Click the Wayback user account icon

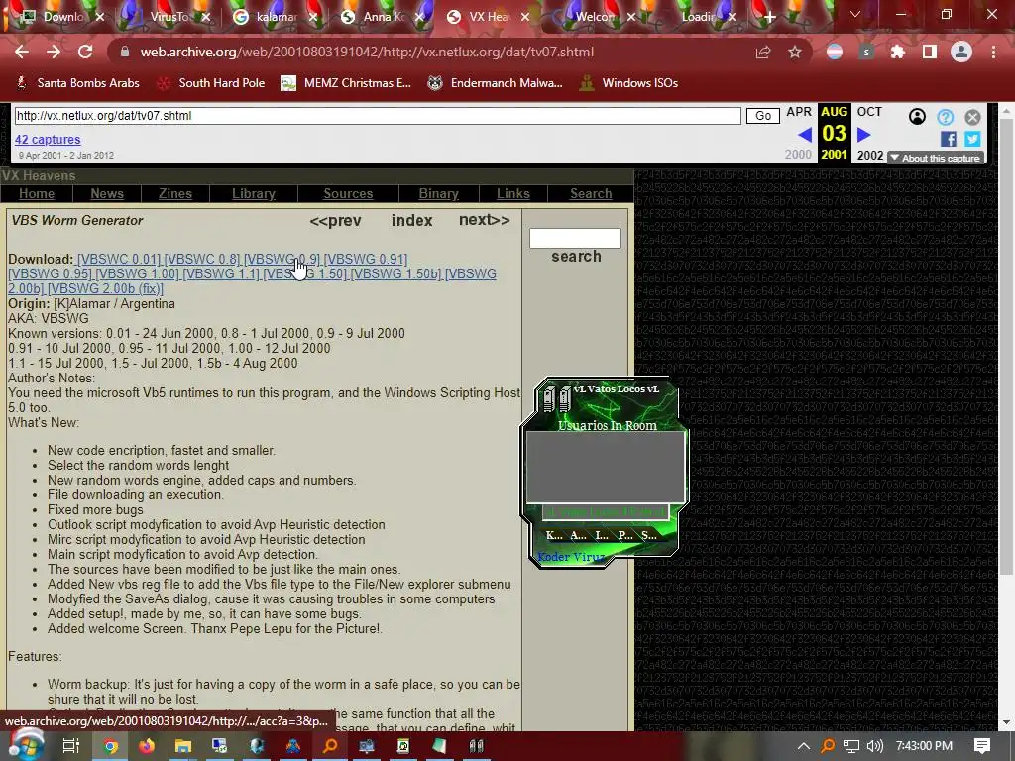click(x=917, y=117)
